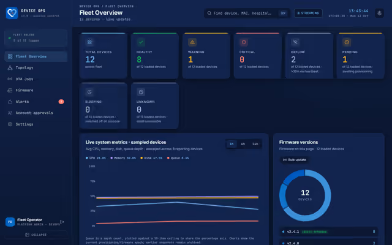
Task: Click the logout icon beside Fleet Operator
Action: pos(62,222)
